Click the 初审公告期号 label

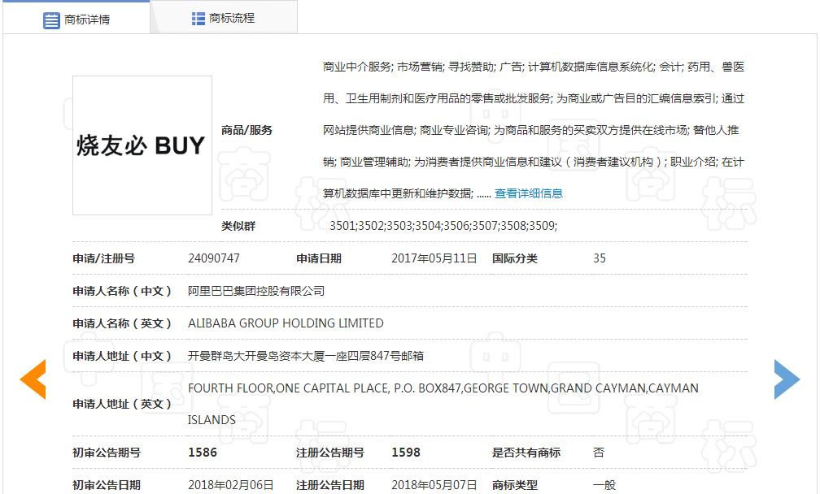click(107, 453)
